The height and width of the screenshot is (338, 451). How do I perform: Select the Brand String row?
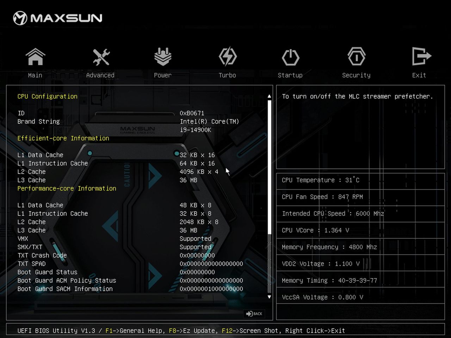pos(128,121)
